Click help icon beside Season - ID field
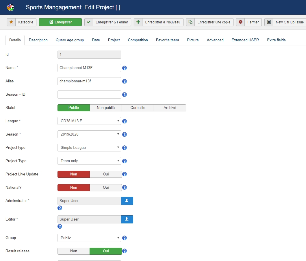This screenshot has width=306, height=261. click(125, 95)
